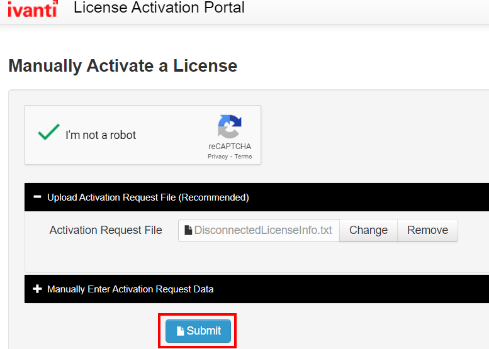Submit the activation request

tap(198, 331)
